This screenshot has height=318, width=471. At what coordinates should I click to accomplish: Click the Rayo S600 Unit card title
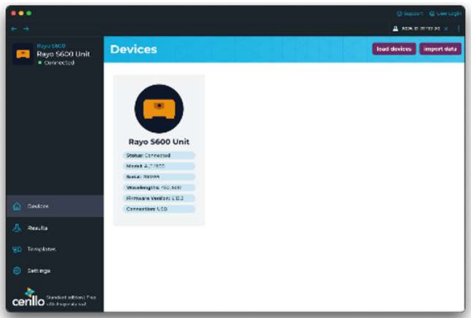tap(159, 141)
